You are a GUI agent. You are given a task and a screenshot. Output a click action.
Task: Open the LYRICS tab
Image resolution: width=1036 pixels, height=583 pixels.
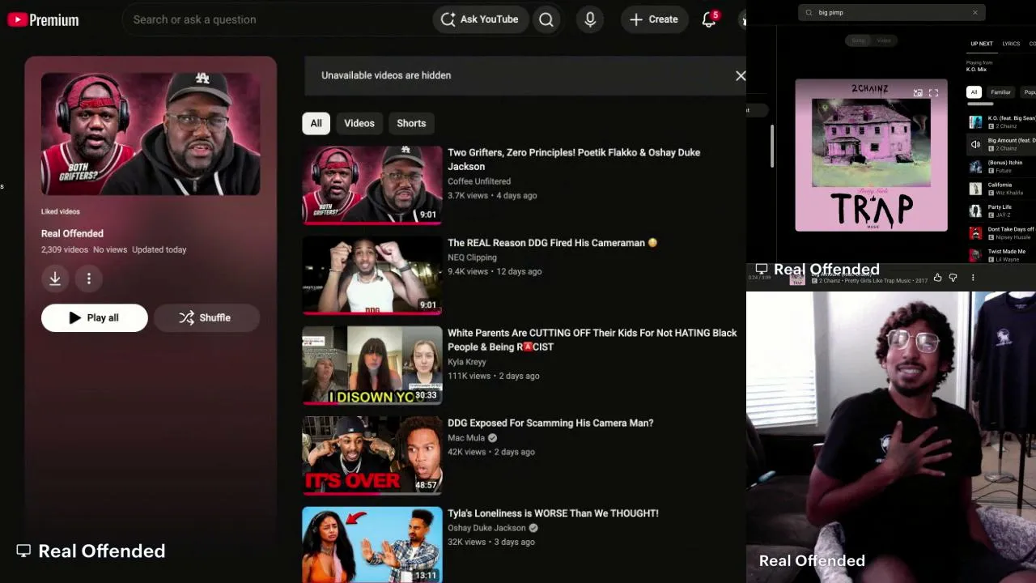click(1011, 44)
